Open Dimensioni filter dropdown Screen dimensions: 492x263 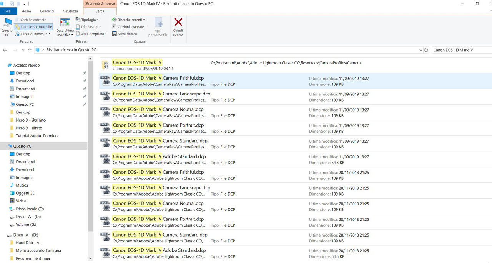point(88,27)
